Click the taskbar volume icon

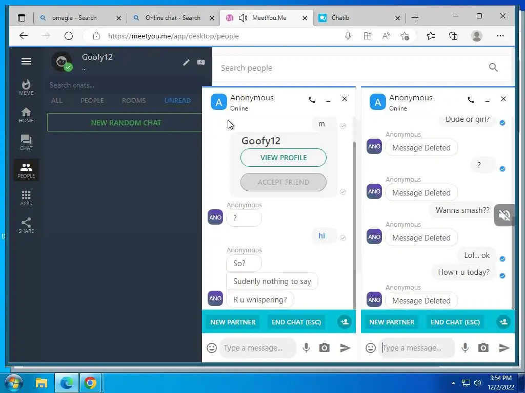point(477,383)
